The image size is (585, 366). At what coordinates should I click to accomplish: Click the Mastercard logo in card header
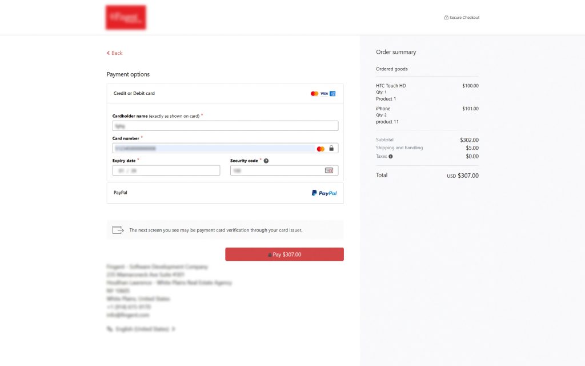click(x=313, y=93)
